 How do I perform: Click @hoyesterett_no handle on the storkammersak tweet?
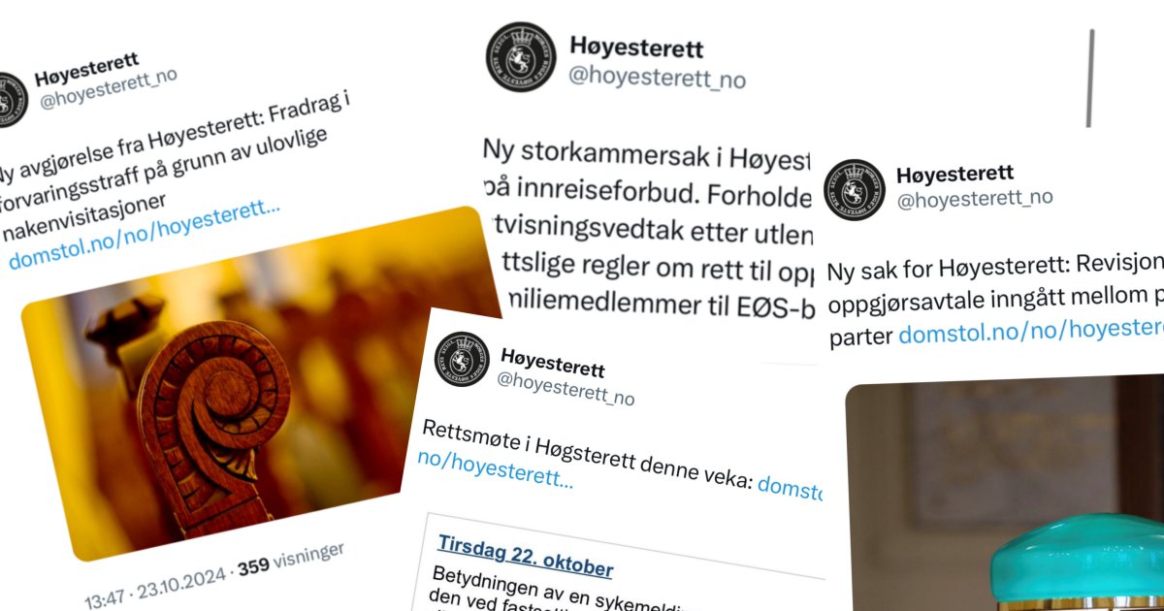click(657, 79)
